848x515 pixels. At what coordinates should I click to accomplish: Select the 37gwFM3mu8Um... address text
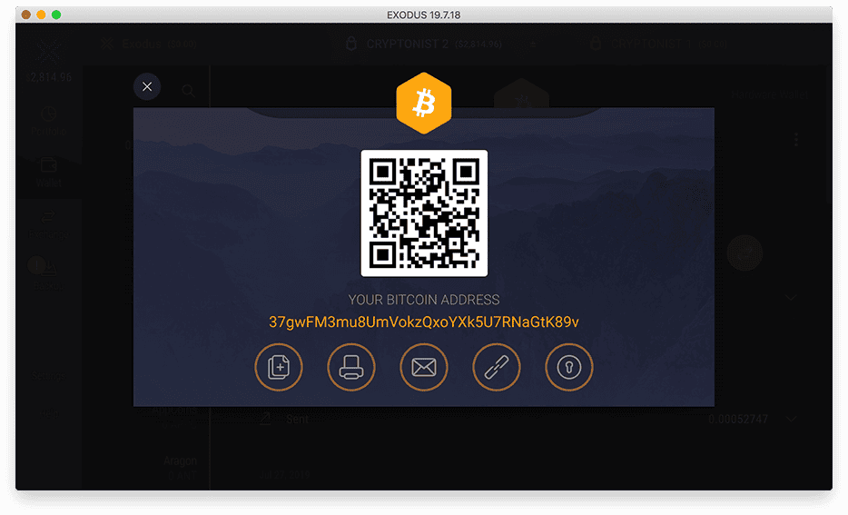tap(424, 322)
